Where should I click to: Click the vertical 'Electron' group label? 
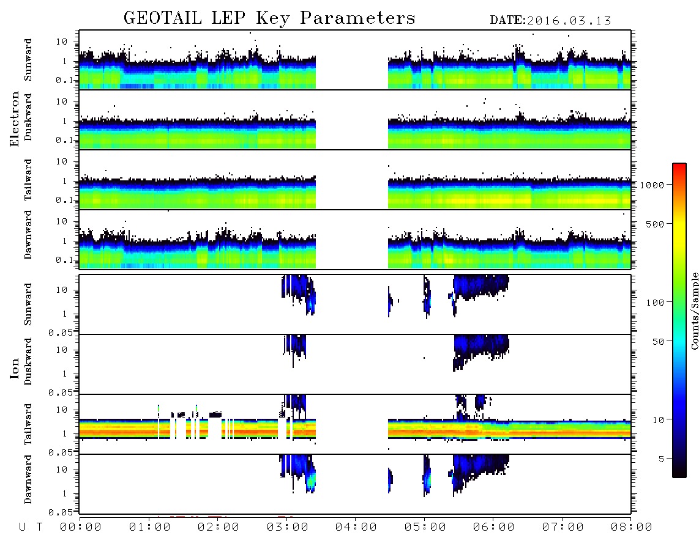click(14, 119)
